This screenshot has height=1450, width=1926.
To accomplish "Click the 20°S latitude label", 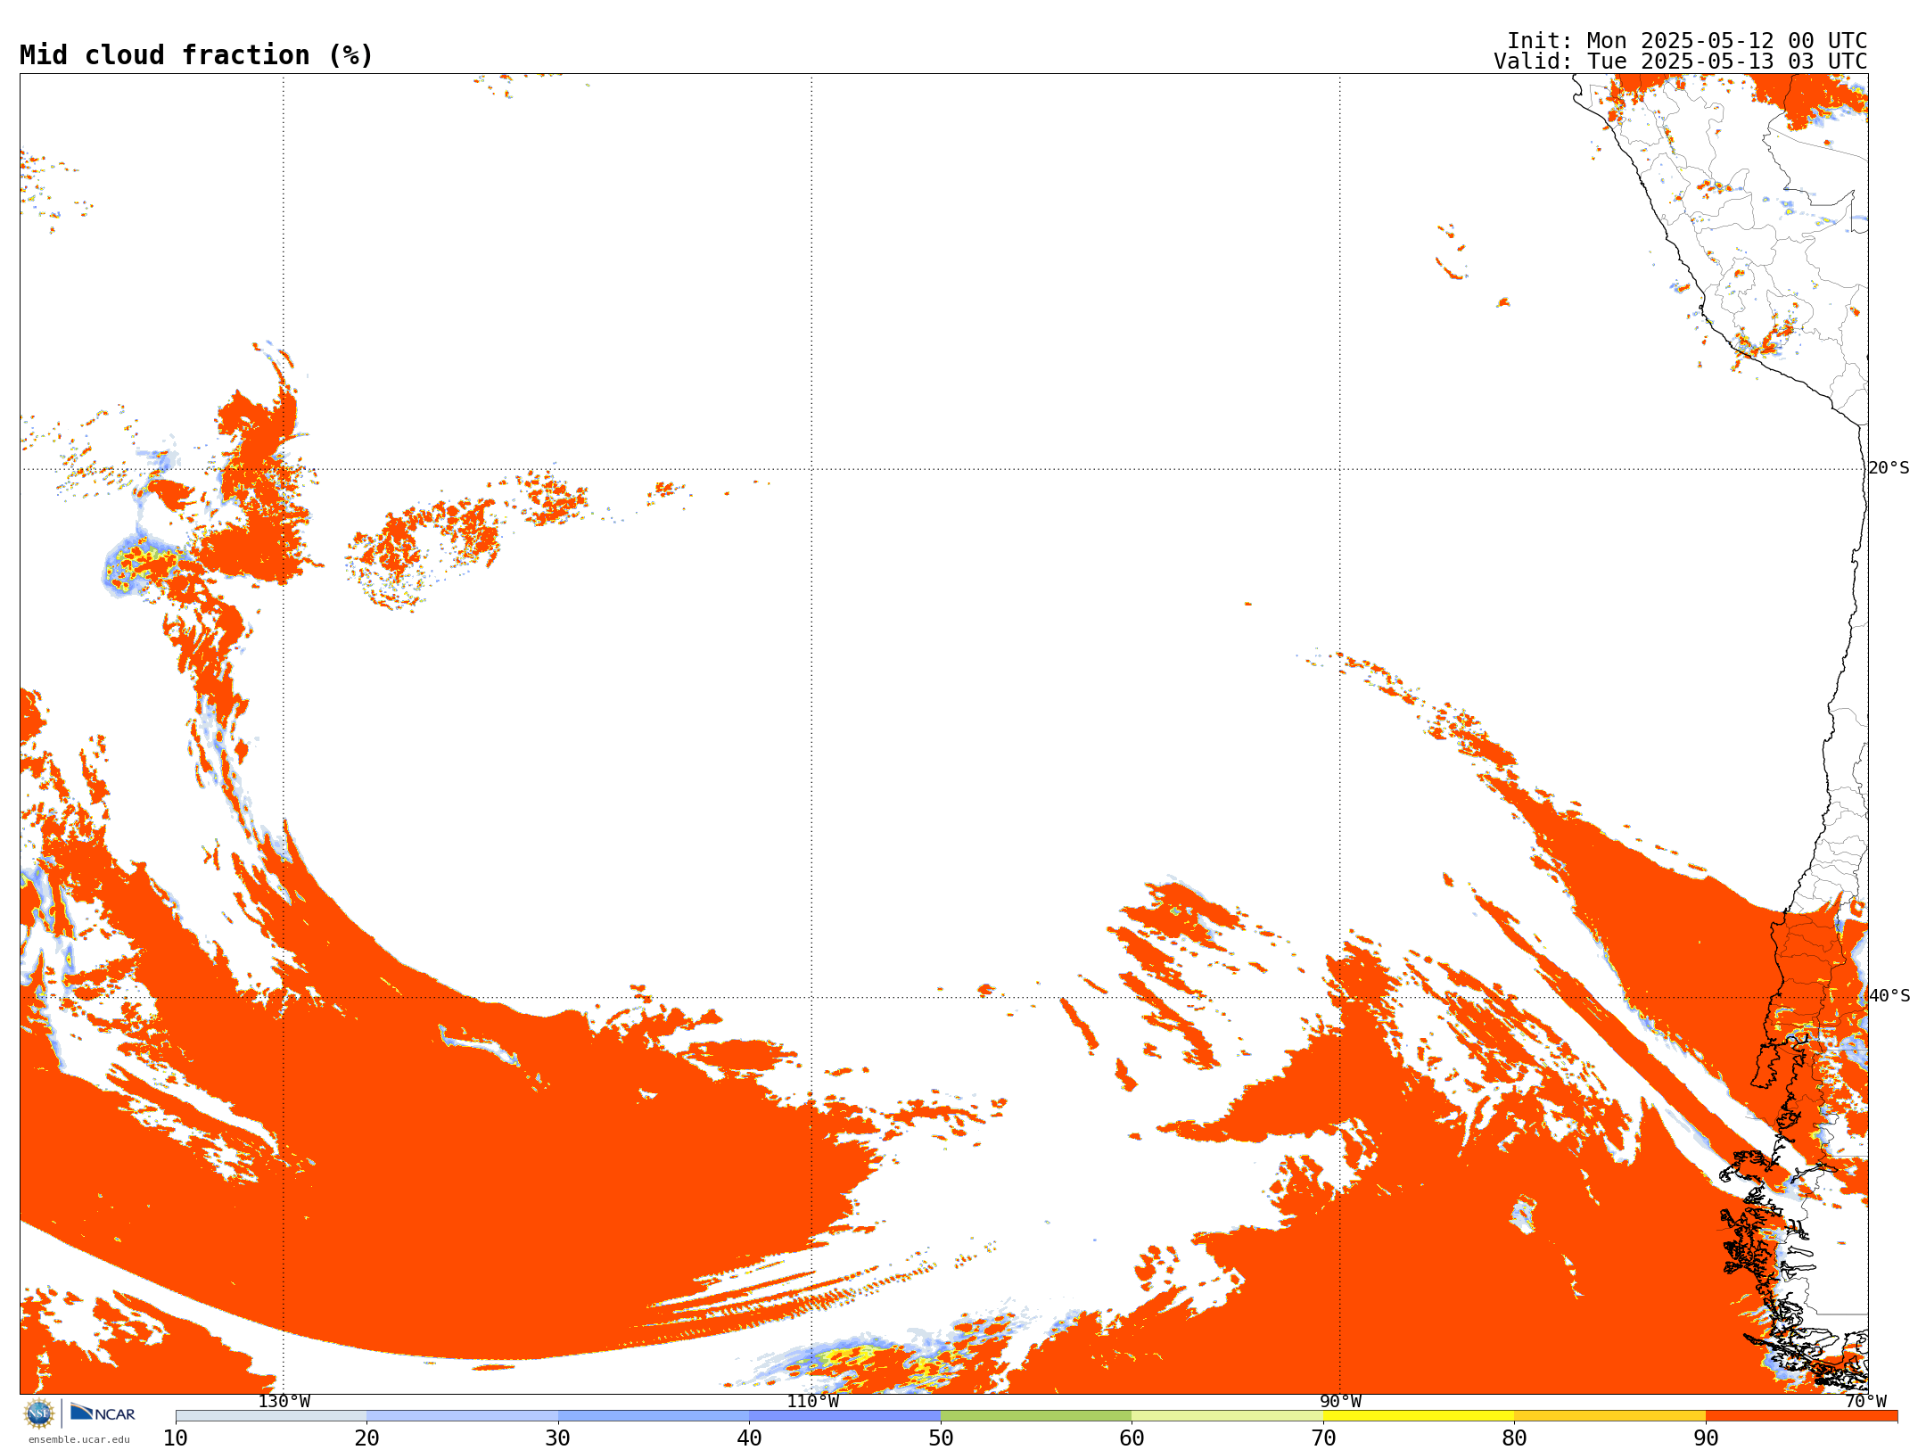I will pos(1889,468).
